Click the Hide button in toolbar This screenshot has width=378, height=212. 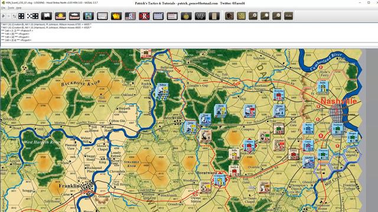click(289, 16)
